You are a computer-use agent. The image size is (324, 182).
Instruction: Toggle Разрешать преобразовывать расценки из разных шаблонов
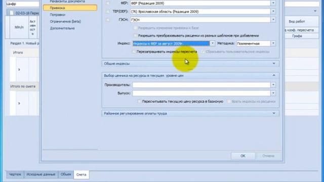click(135, 36)
